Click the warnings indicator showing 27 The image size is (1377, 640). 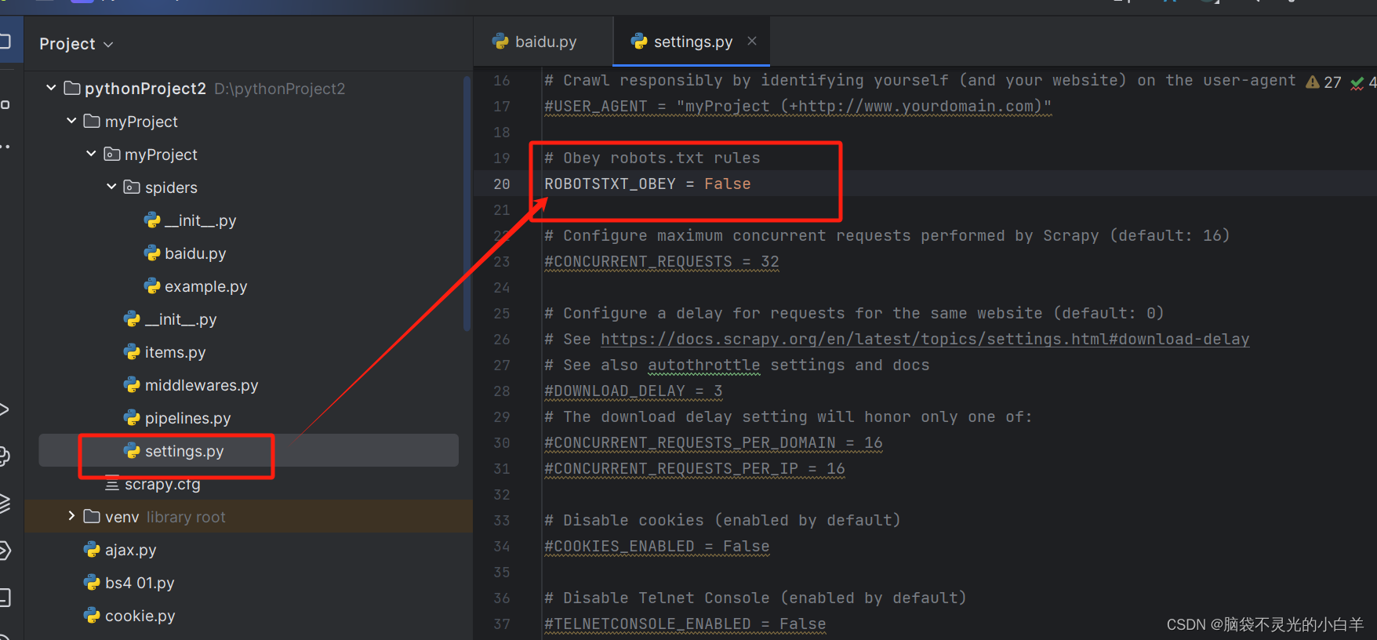tap(1324, 82)
